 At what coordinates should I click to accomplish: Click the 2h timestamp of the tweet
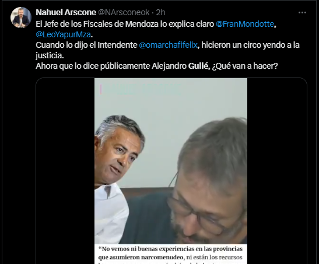tap(160, 12)
